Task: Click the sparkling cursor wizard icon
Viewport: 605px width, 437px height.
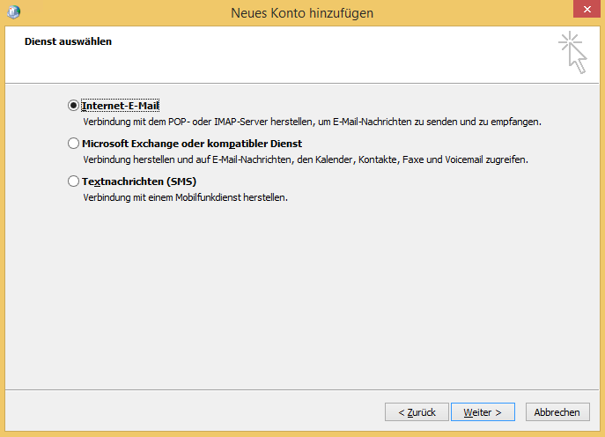Action: [x=572, y=52]
